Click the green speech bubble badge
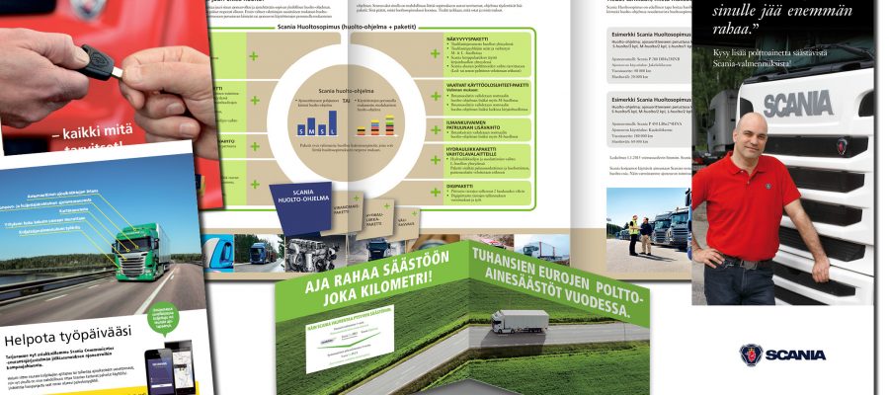 (x=163, y=318)
